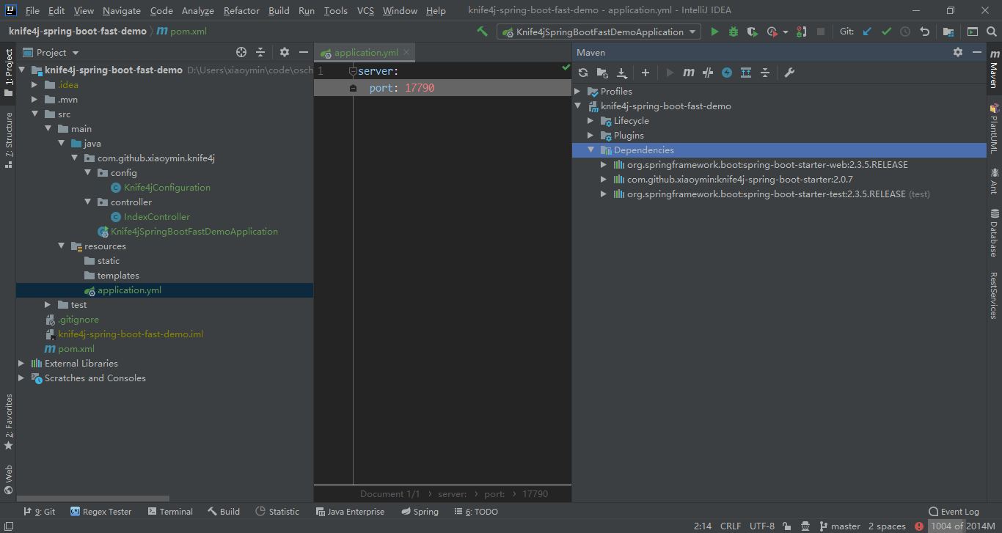The image size is (1002, 533).
Task: Click the Git Rollback undo arrow
Action: click(x=924, y=32)
